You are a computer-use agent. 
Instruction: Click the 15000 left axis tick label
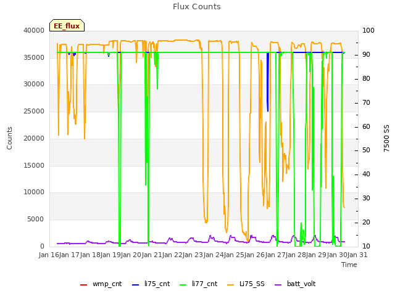pyautogui.click(x=34, y=165)
